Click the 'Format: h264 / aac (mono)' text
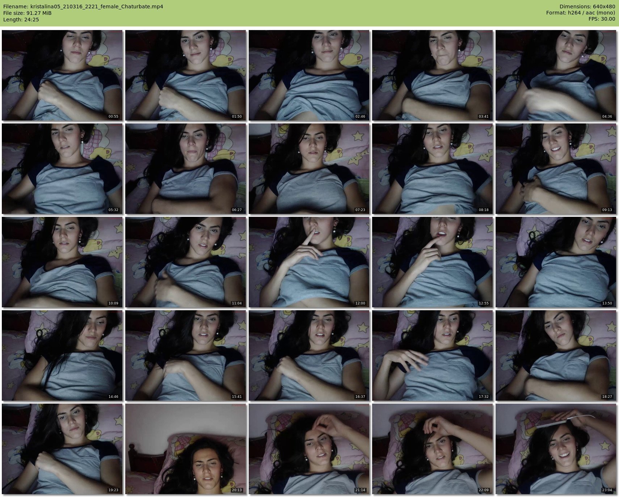The width and height of the screenshot is (619, 497). [581, 13]
